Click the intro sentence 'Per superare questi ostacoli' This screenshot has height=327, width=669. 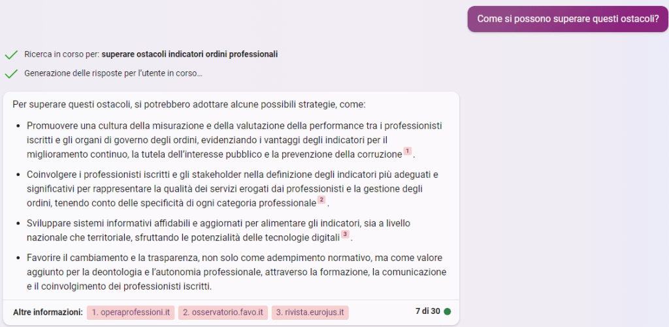[x=189, y=105]
